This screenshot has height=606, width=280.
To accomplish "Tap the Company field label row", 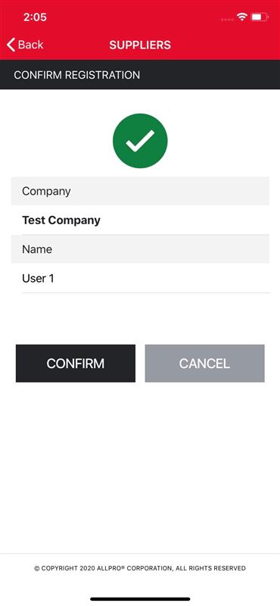I will [x=140, y=191].
